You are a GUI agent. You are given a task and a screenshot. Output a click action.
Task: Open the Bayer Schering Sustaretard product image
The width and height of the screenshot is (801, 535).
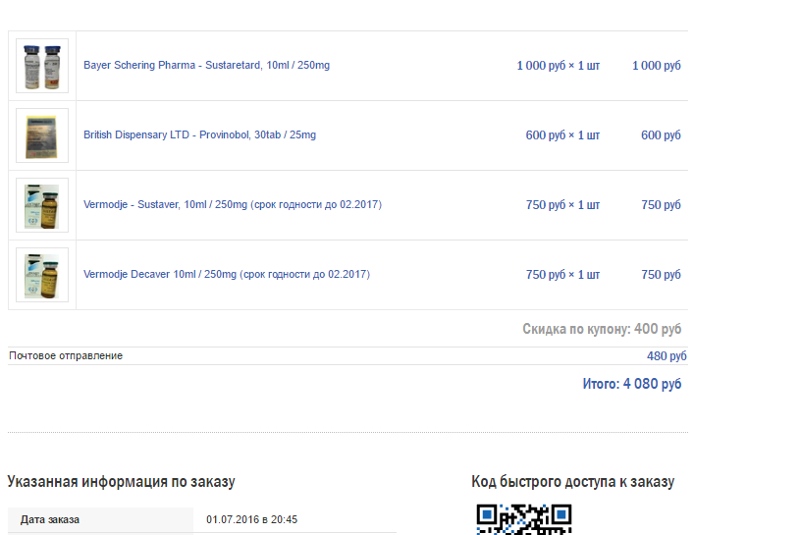pyautogui.click(x=42, y=66)
